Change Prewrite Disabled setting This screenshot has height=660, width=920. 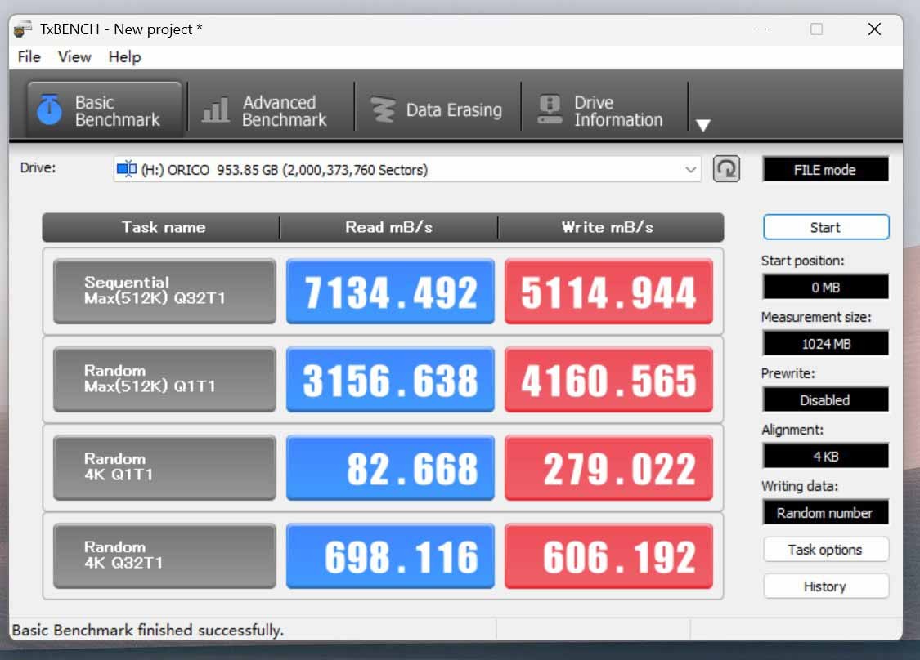pyautogui.click(x=825, y=399)
